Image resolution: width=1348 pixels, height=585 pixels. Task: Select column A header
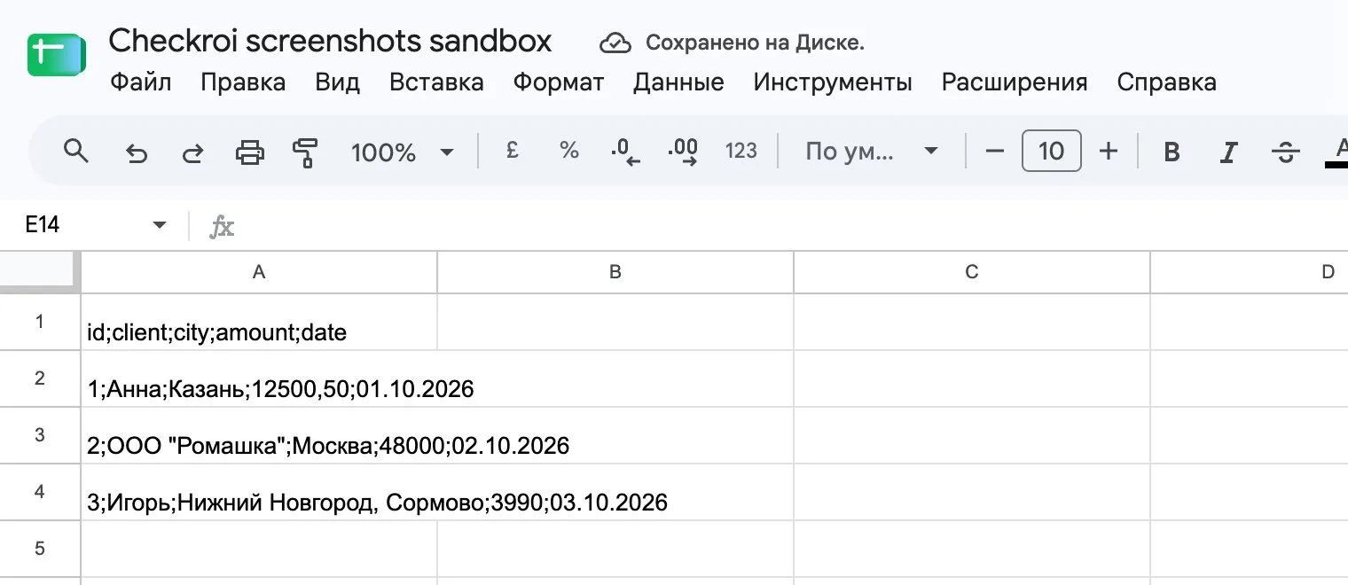tap(259, 272)
